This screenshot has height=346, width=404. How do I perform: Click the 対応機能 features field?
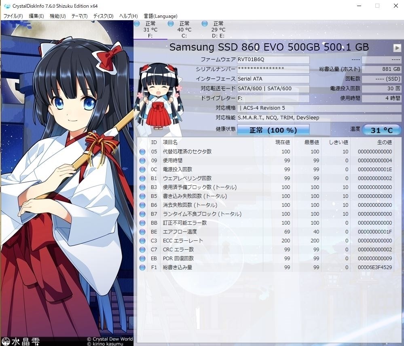click(x=319, y=118)
